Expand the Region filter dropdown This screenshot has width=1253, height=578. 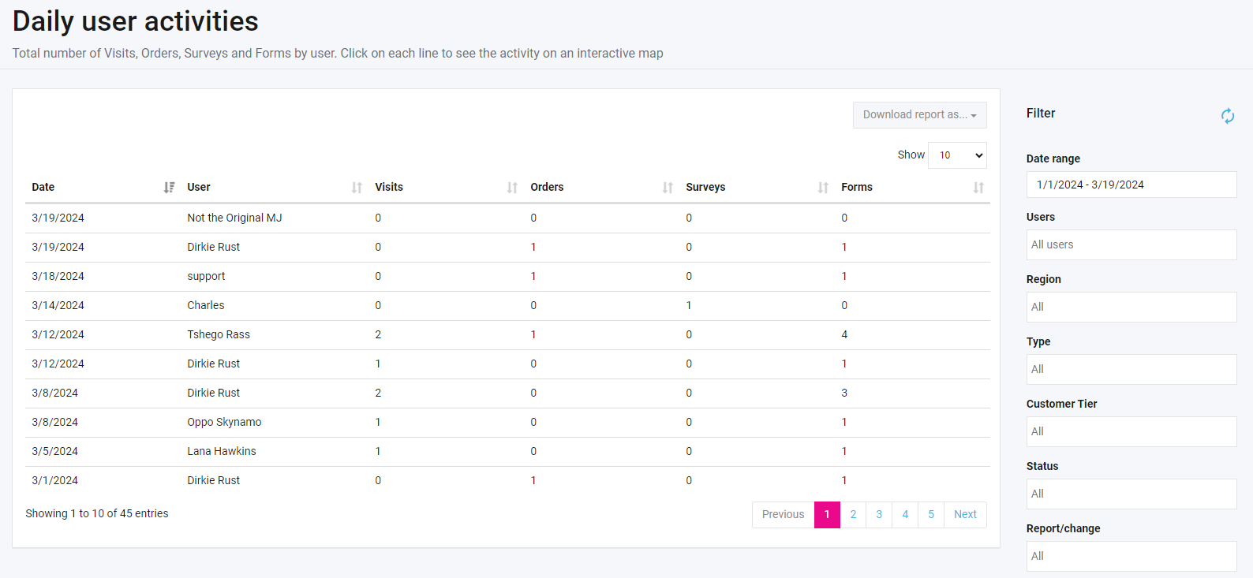(1131, 307)
